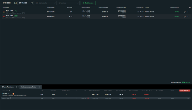The image size is (192, 110).
Task: Click inside the end date field 27.11.2025
Action: [26, 3]
